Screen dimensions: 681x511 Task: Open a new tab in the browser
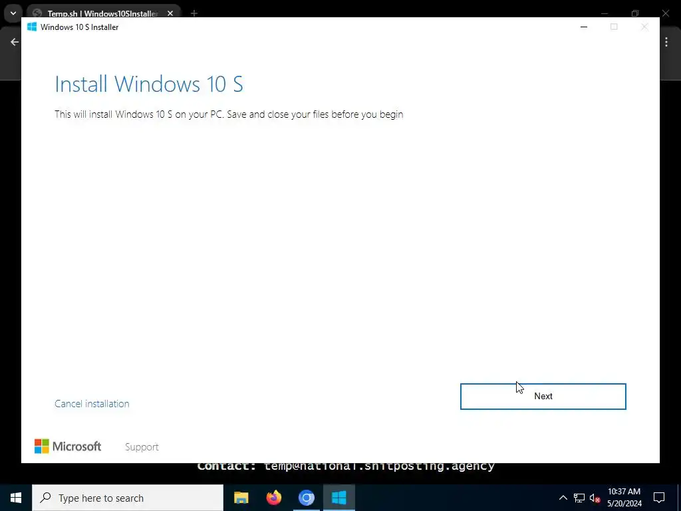[194, 13]
